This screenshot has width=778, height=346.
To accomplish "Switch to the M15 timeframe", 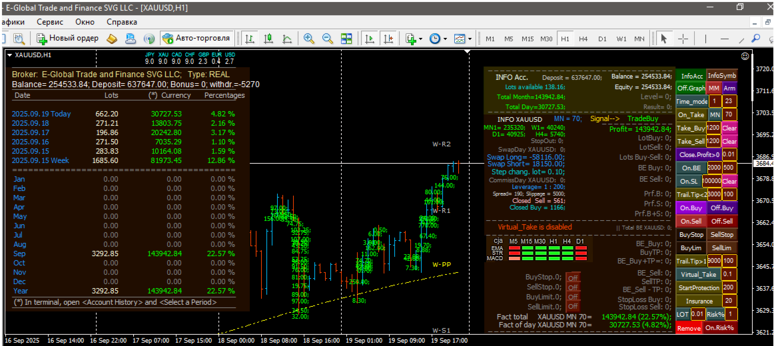I will point(528,39).
